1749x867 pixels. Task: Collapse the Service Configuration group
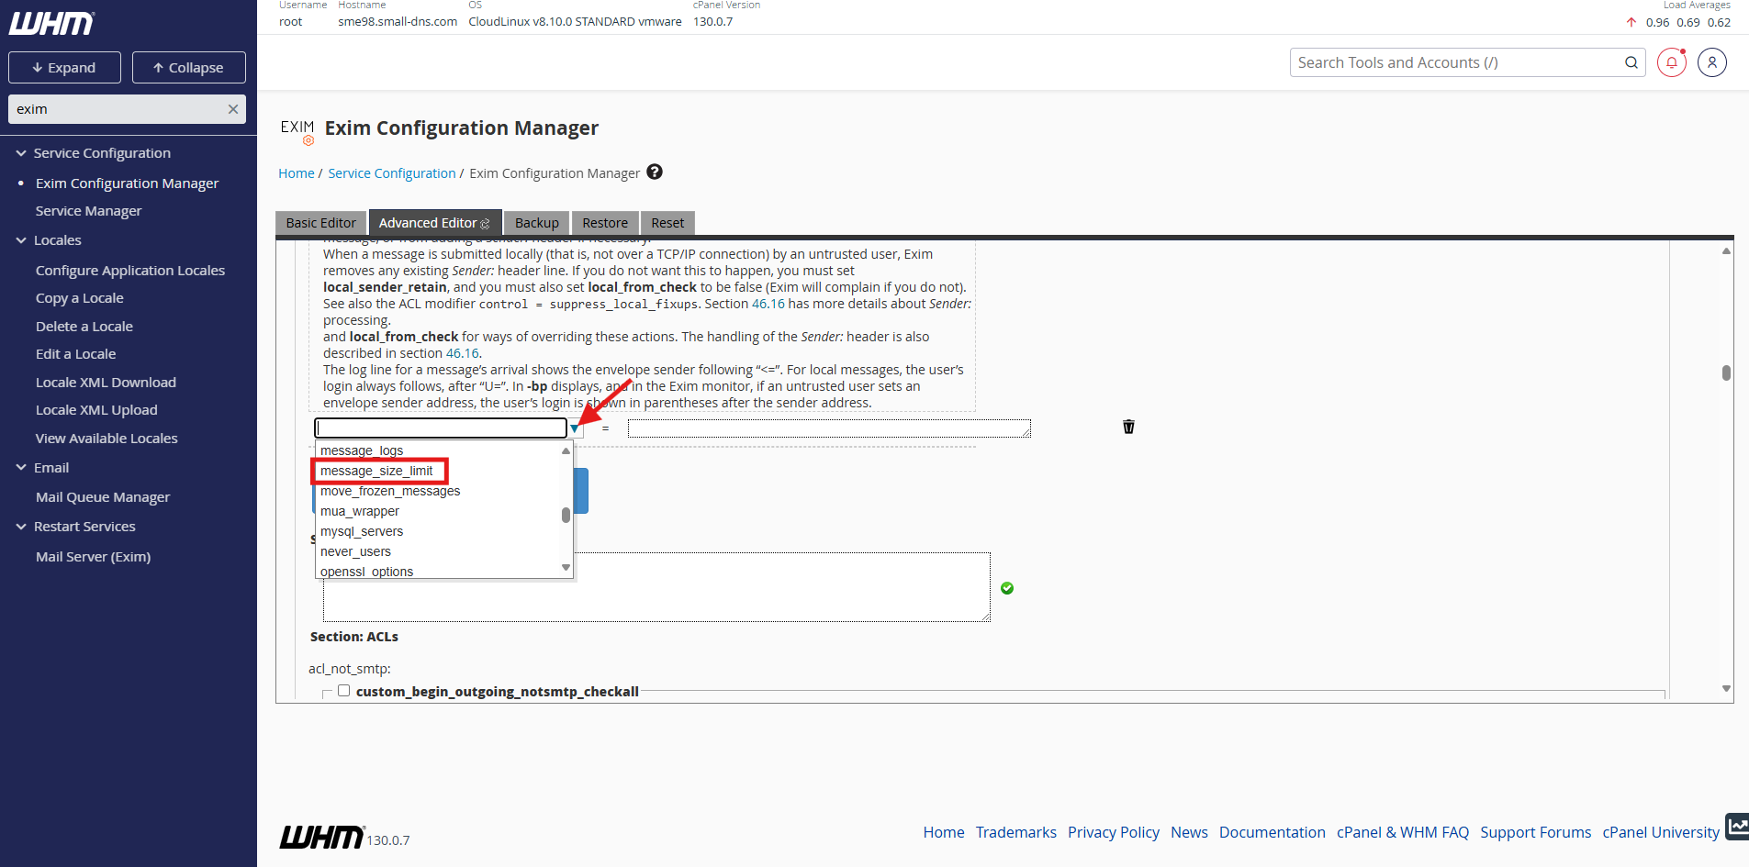(x=21, y=153)
